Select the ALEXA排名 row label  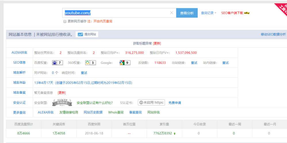pos(20,52)
